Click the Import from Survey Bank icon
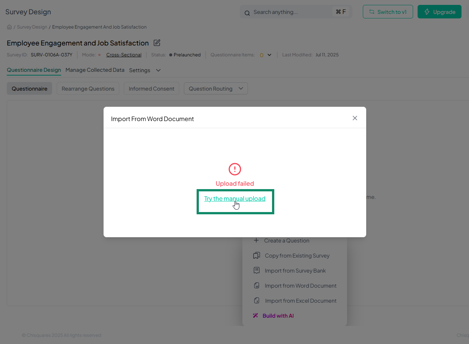Viewport: 469px width, 344px height. pyautogui.click(x=257, y=271)
